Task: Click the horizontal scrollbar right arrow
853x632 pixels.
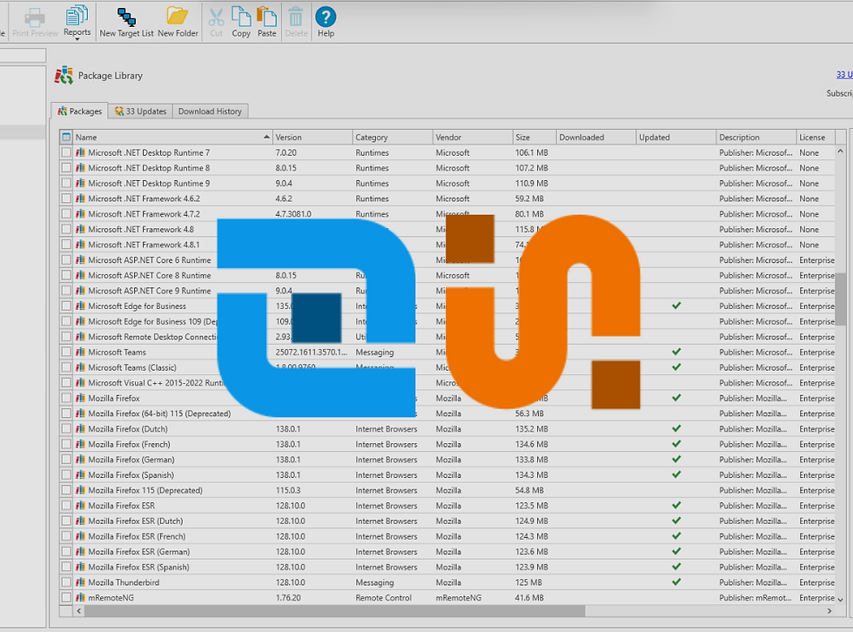Action: pyautogui.click(x=829, y=611)
